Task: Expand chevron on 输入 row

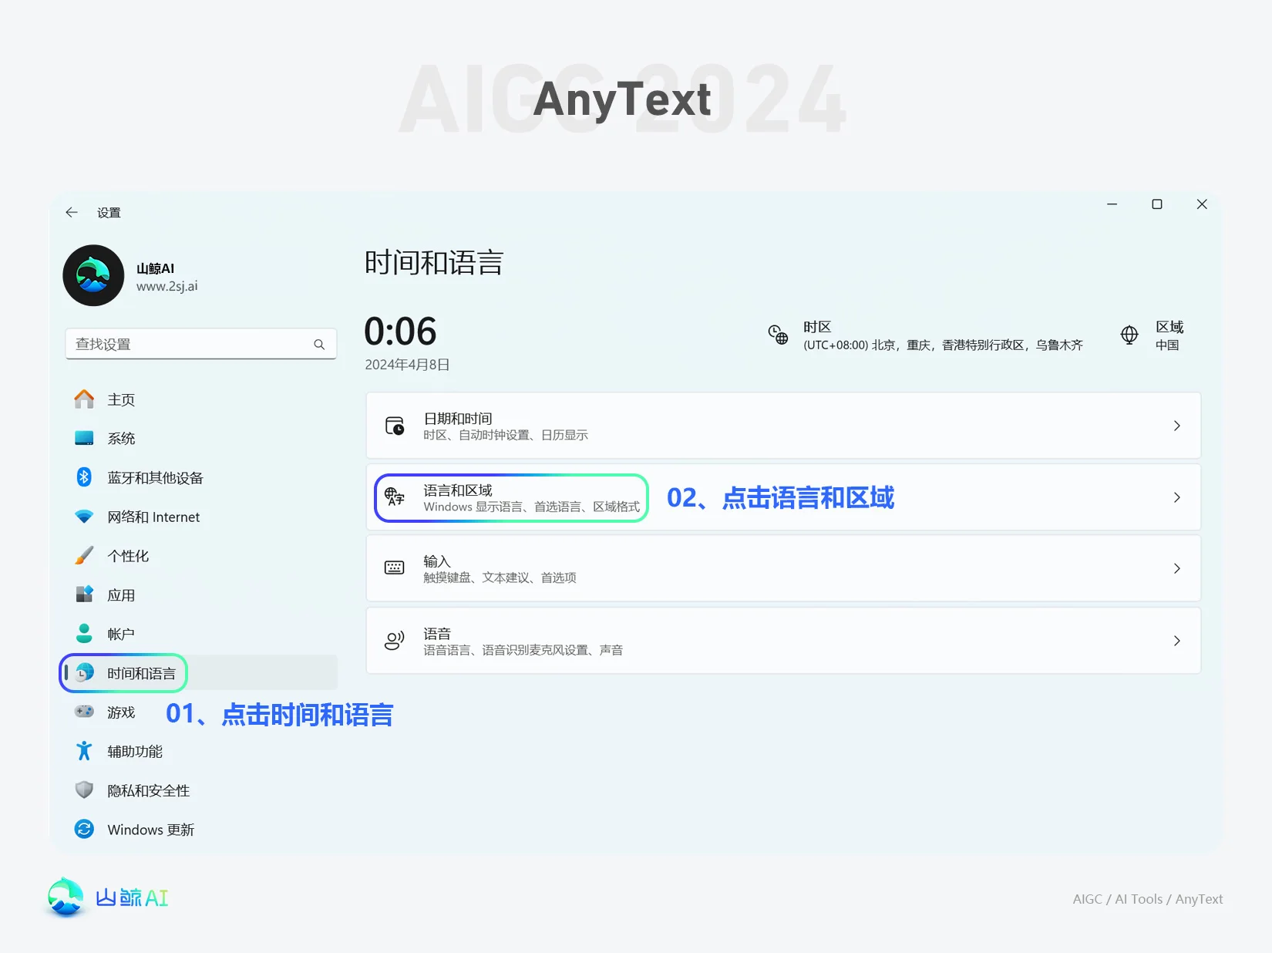Action: [1176, 568]
